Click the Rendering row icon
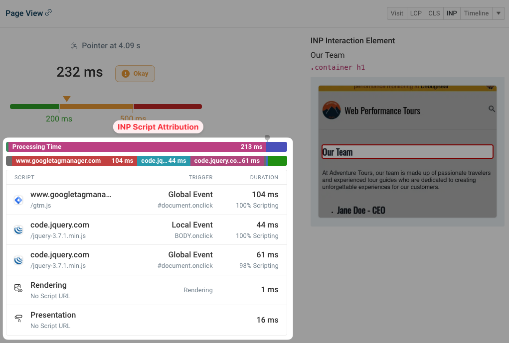 point(18,288)
